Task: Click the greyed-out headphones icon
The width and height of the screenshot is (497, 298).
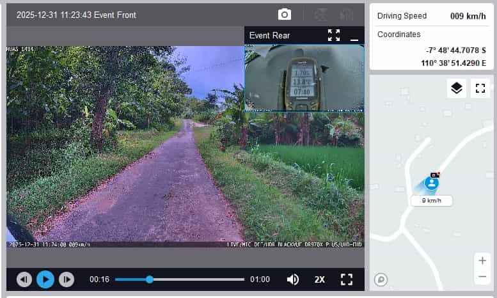Action: click(346, 15)
